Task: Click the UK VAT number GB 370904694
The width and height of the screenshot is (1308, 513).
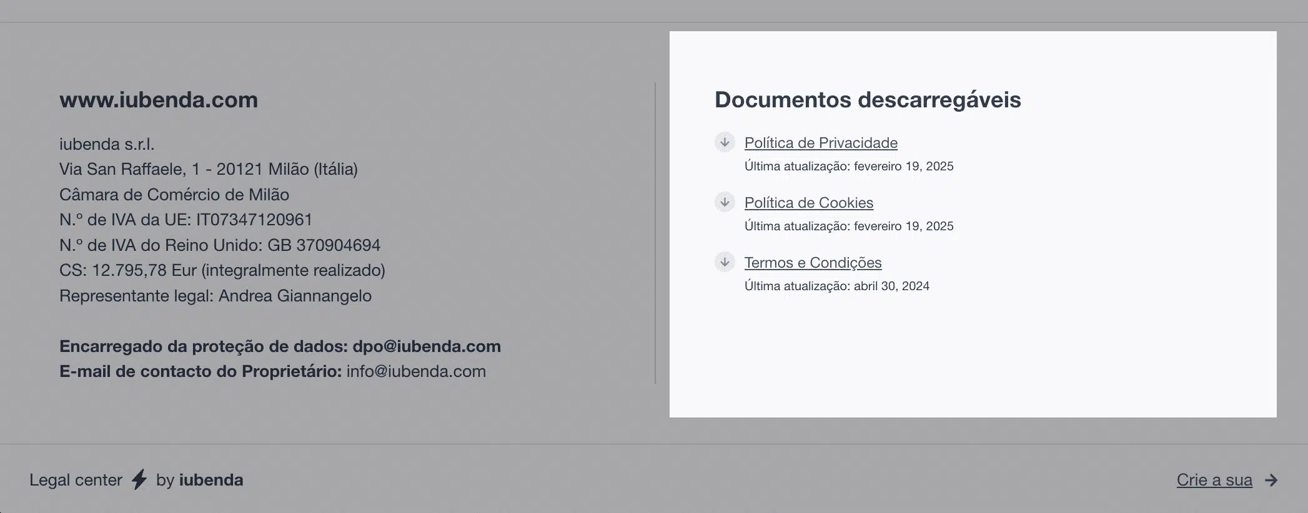Action: [x=324, y=245]
